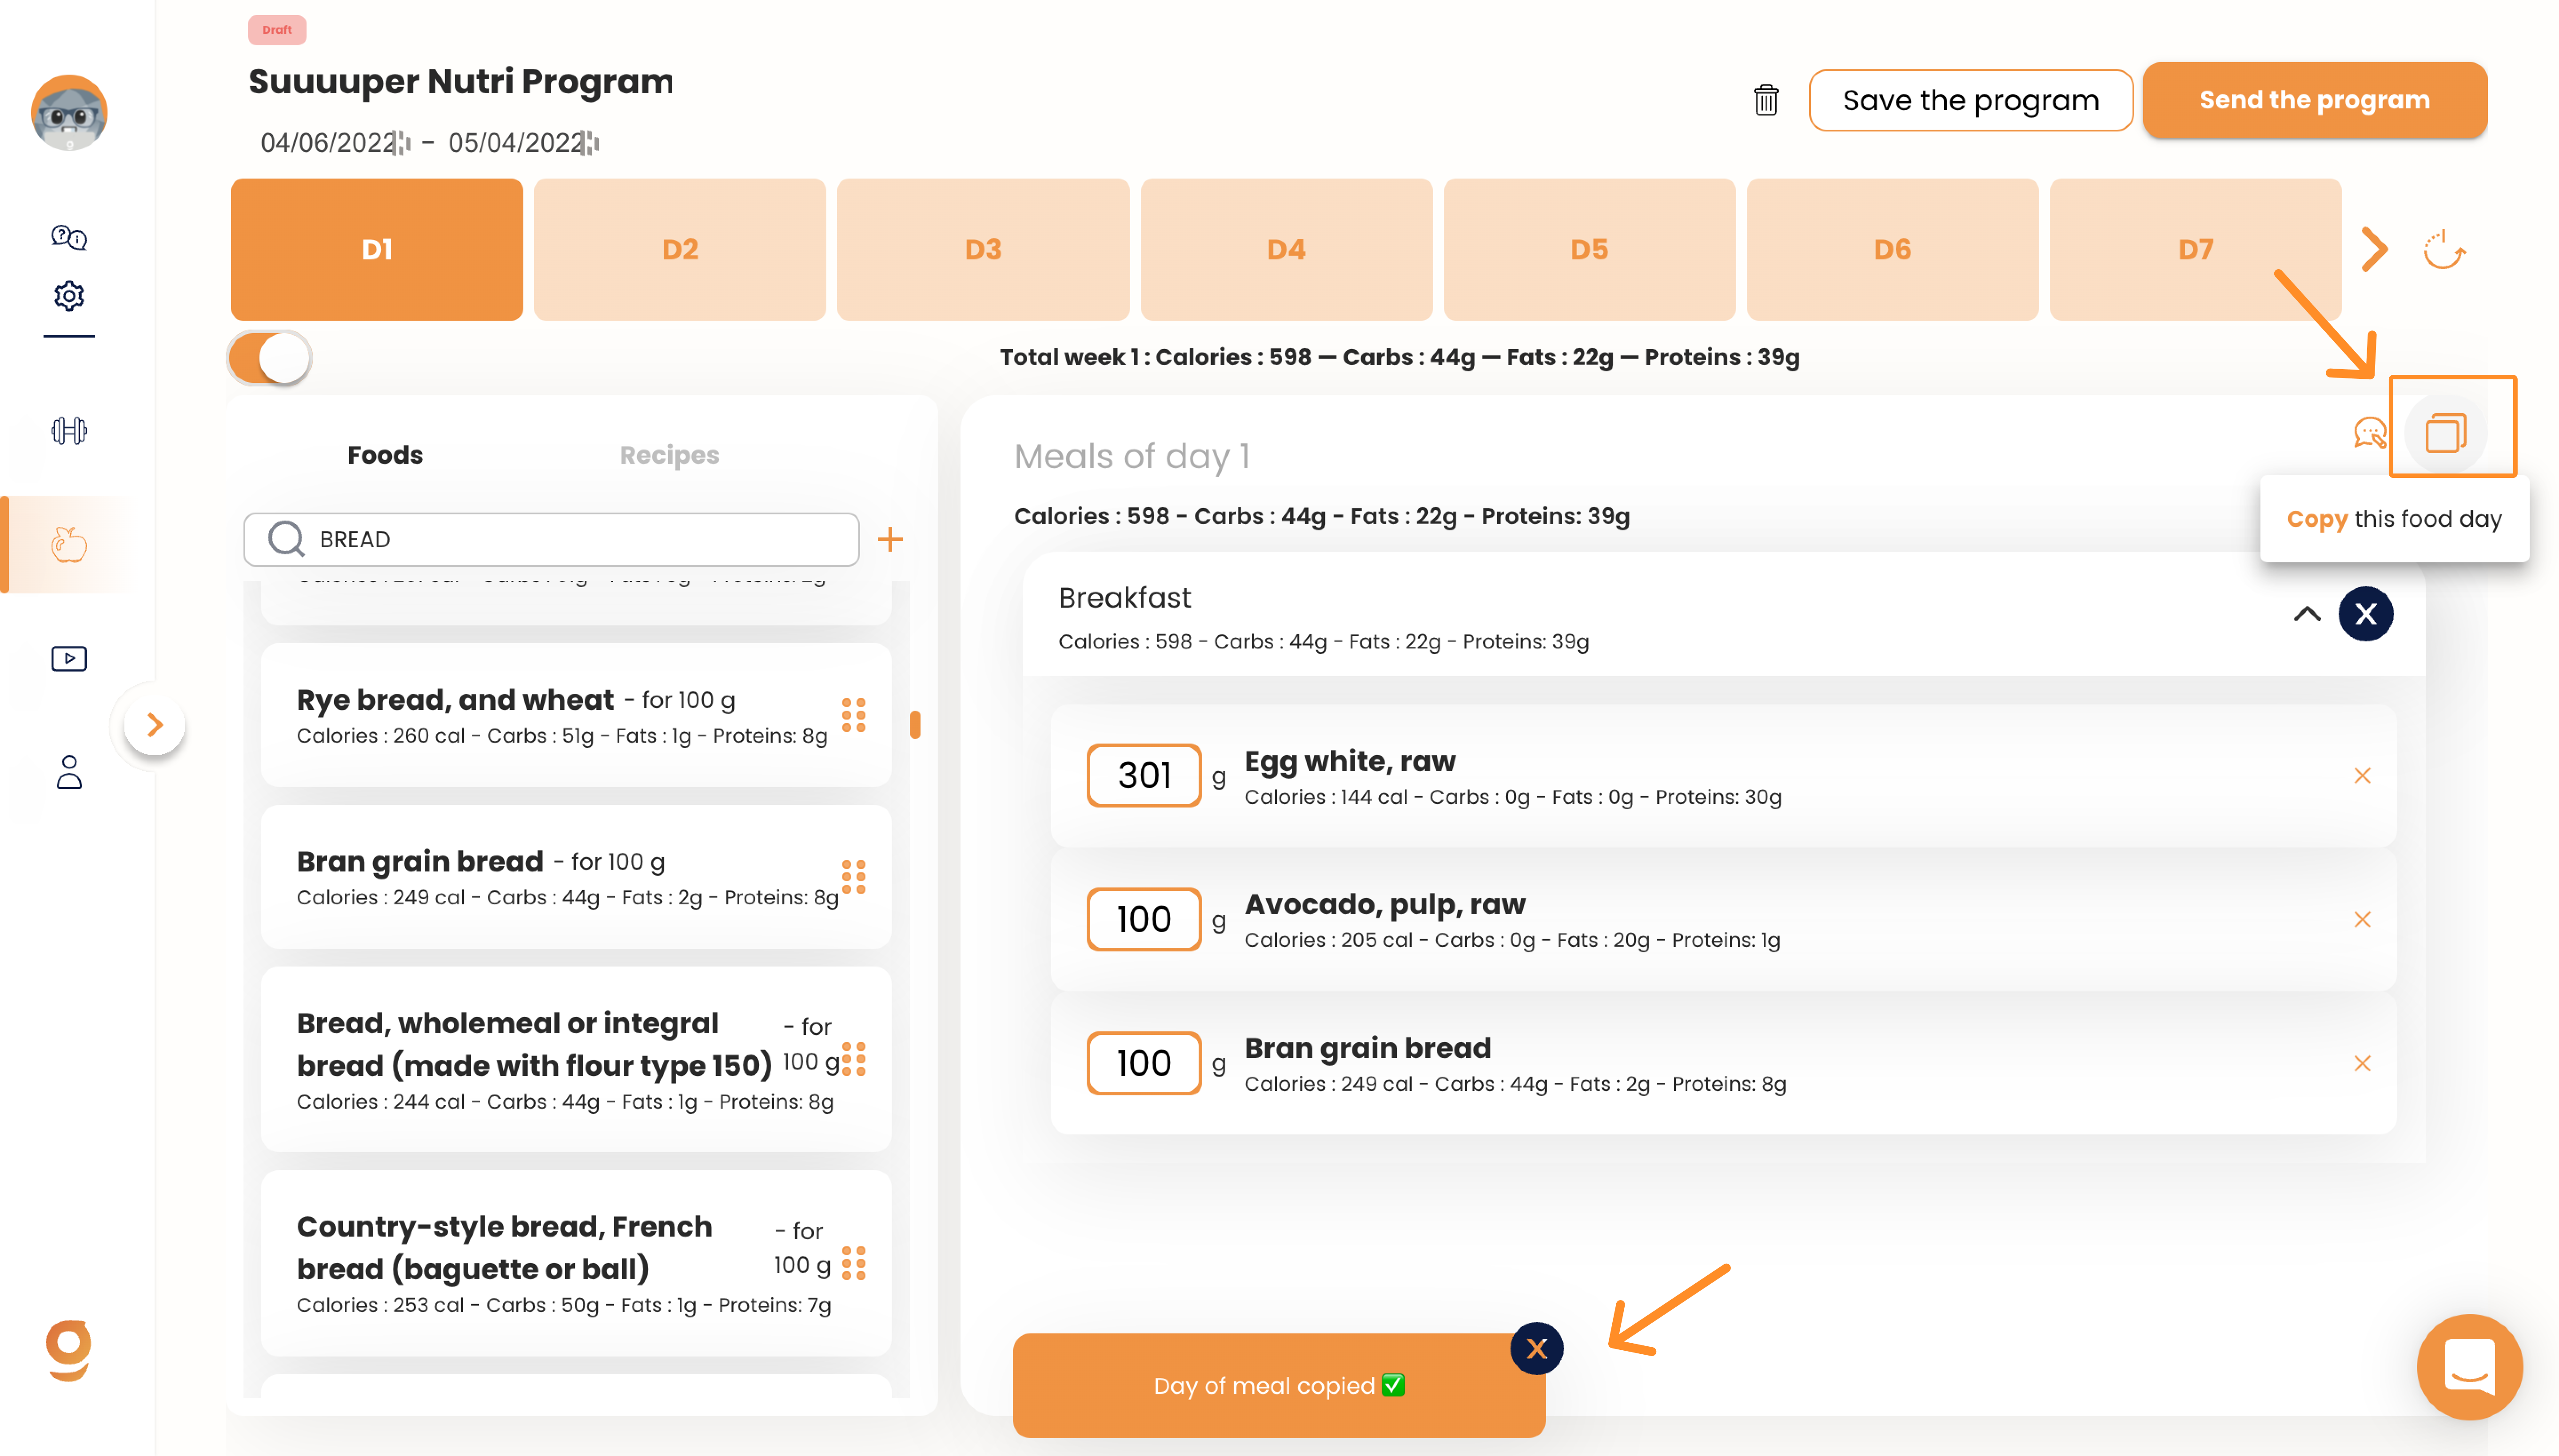Open the settings gear in the sidebar
Image resolution: width=2559 pixels, height=1456 pixels.
69,296
